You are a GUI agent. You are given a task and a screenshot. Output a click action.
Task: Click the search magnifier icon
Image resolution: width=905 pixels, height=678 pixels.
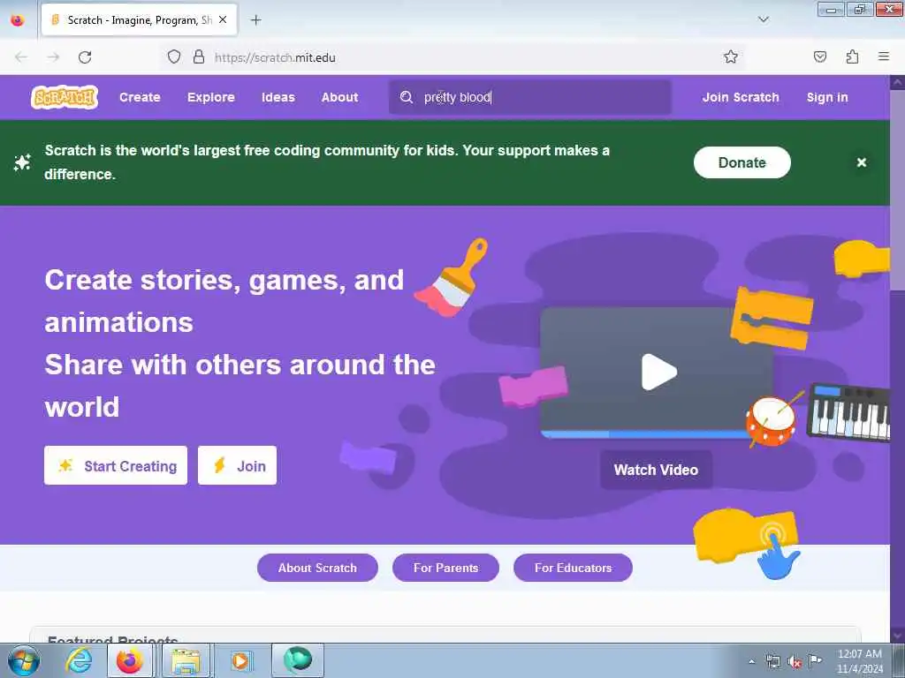click(x=407, y=97)
